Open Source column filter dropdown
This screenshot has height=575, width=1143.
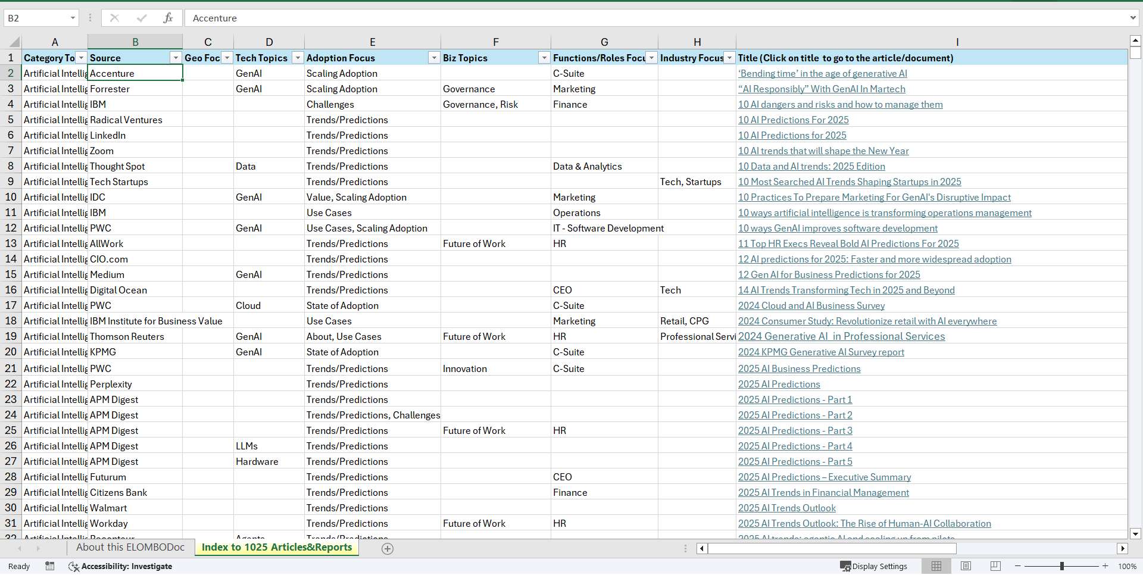(x=176, y=58)
